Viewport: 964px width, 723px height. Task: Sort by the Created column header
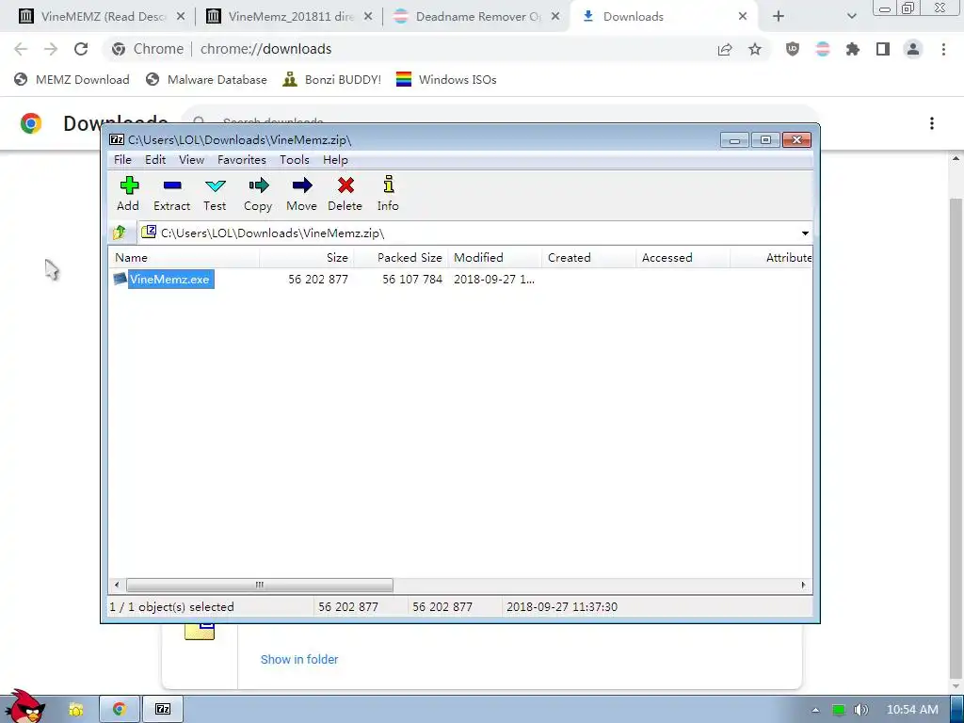(x=589, y=258)
